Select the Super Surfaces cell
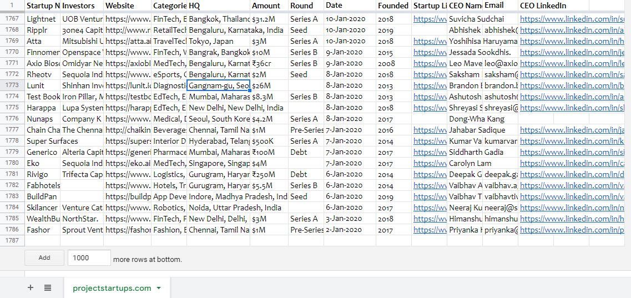The height and width of the screenshot is (298, 631). pyautogui.click(x=52, y=141)
